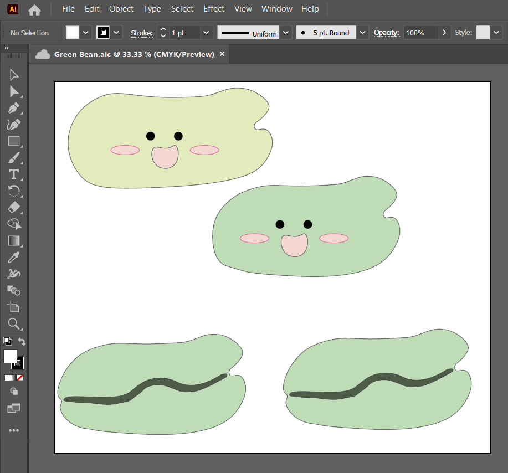Expand the collapsed toolbar double arrows
The image size is (508, 473).
(7, 48)
